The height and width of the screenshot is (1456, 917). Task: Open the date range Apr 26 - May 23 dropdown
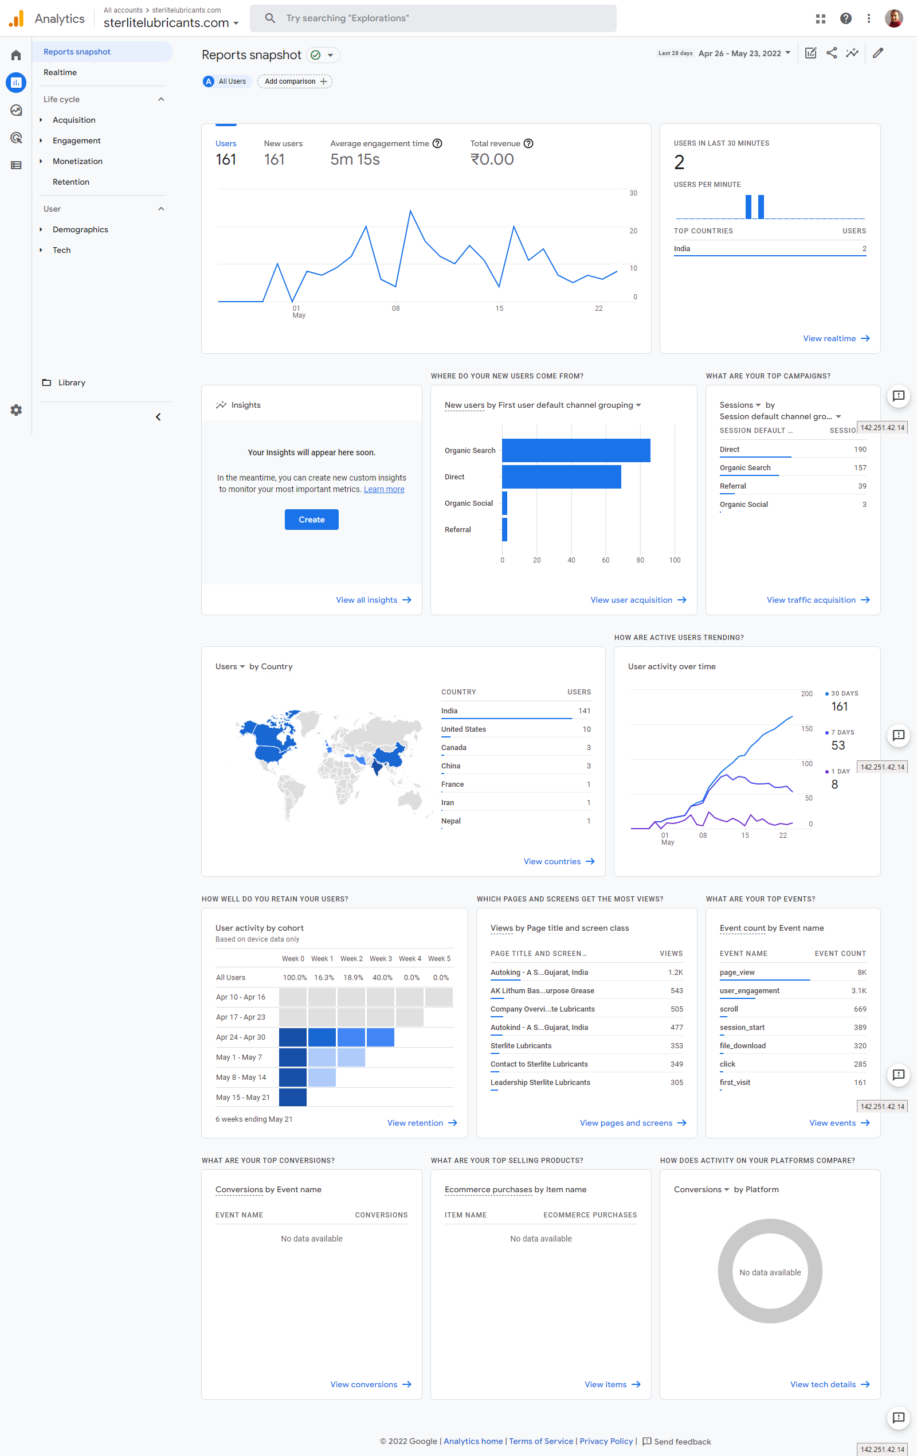tap(744, 53)
